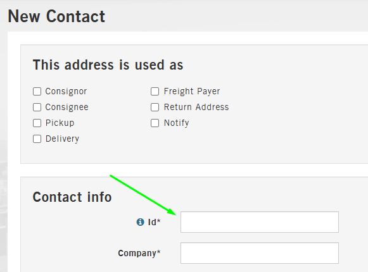Click the 'Consignee' label text
Image resolution: width=368 pixels, height=272 pixels.
pyautogui.click(x=67, y=107)
